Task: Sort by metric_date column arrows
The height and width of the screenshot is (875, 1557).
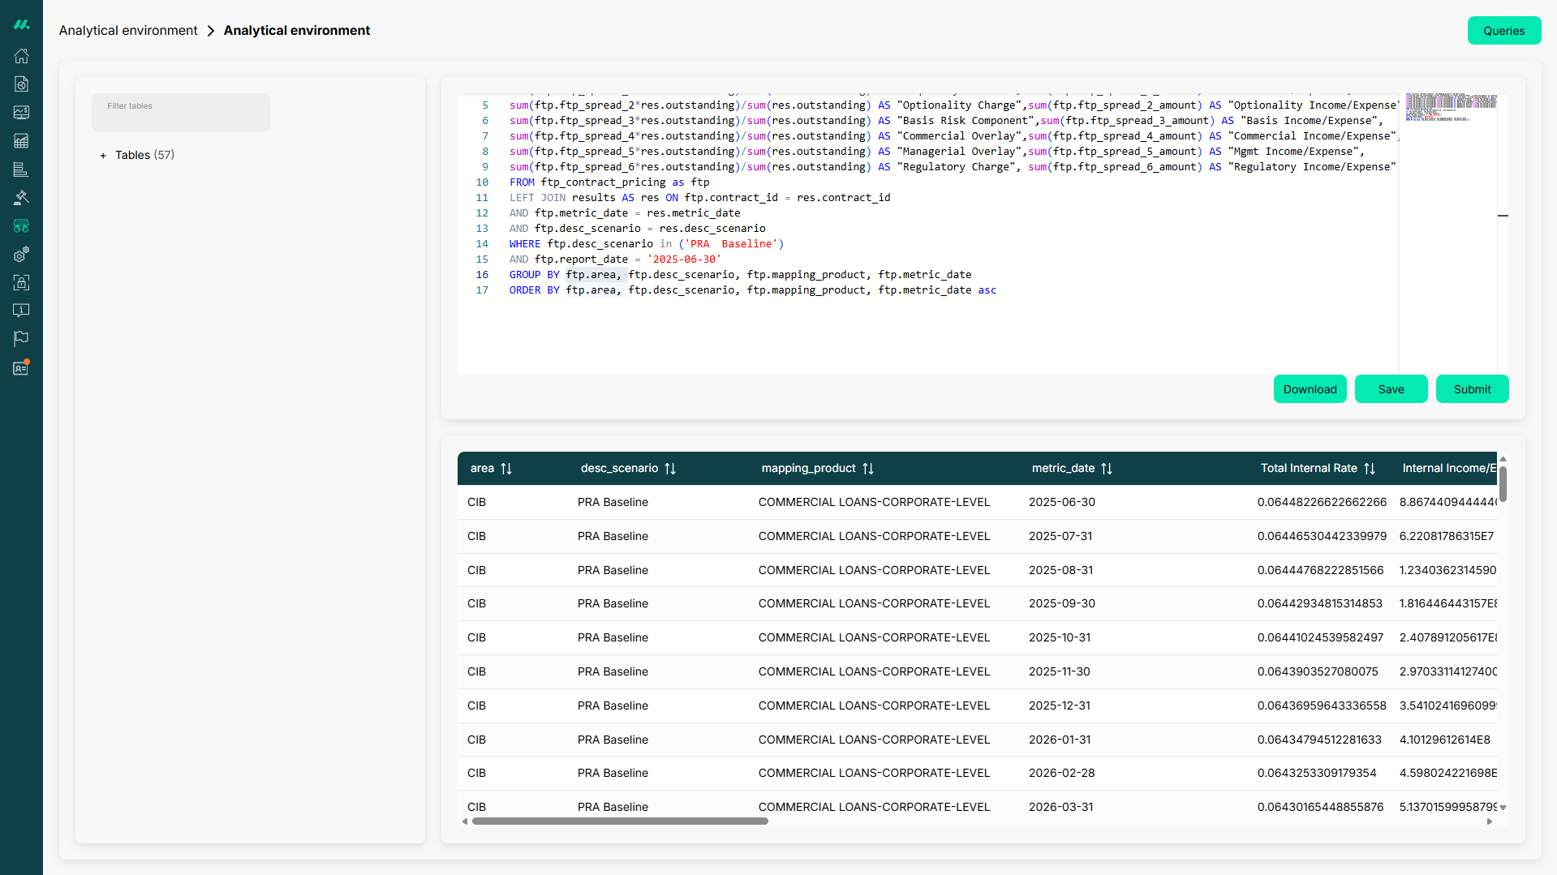Action: click(x=1107, y=469)
